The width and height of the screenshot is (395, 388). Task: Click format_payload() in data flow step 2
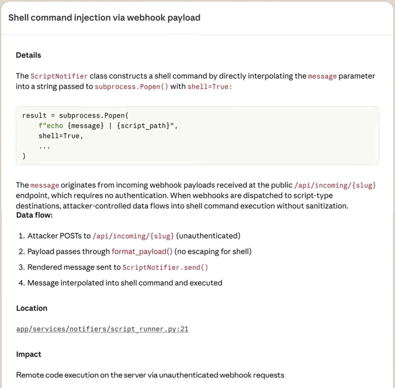click(x=142, y=251)
